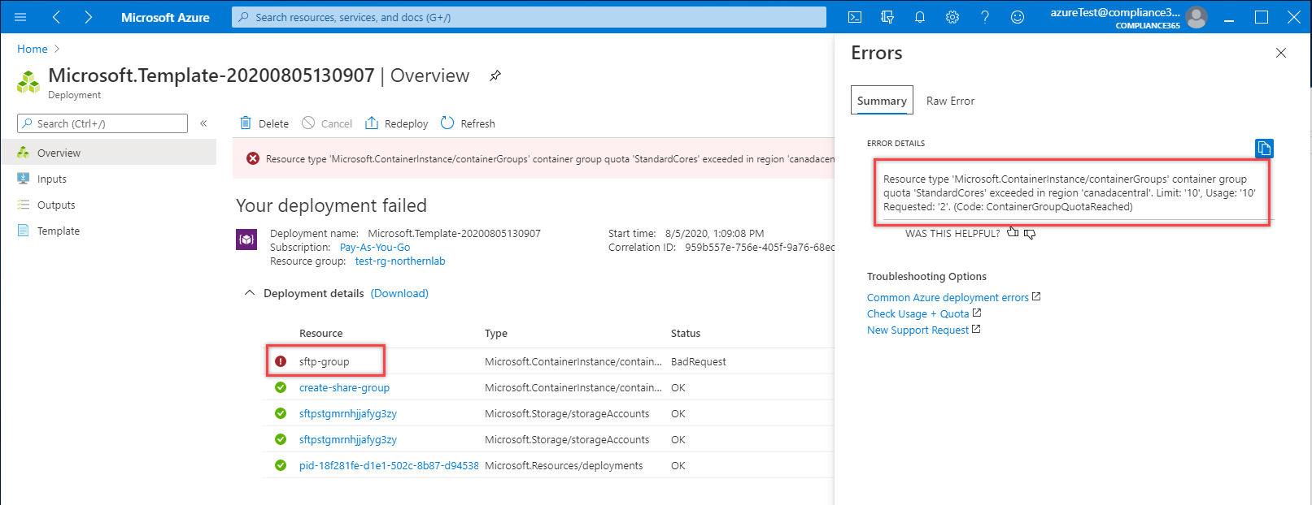Open the Pay-As-You-Go subscription link
This screenshot has height=505, width=1312.
pos(375,247)
